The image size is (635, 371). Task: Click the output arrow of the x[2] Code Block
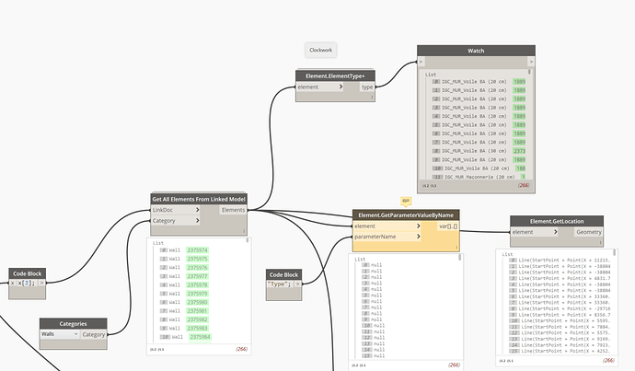pyautogui.click(x=41, y=284)
